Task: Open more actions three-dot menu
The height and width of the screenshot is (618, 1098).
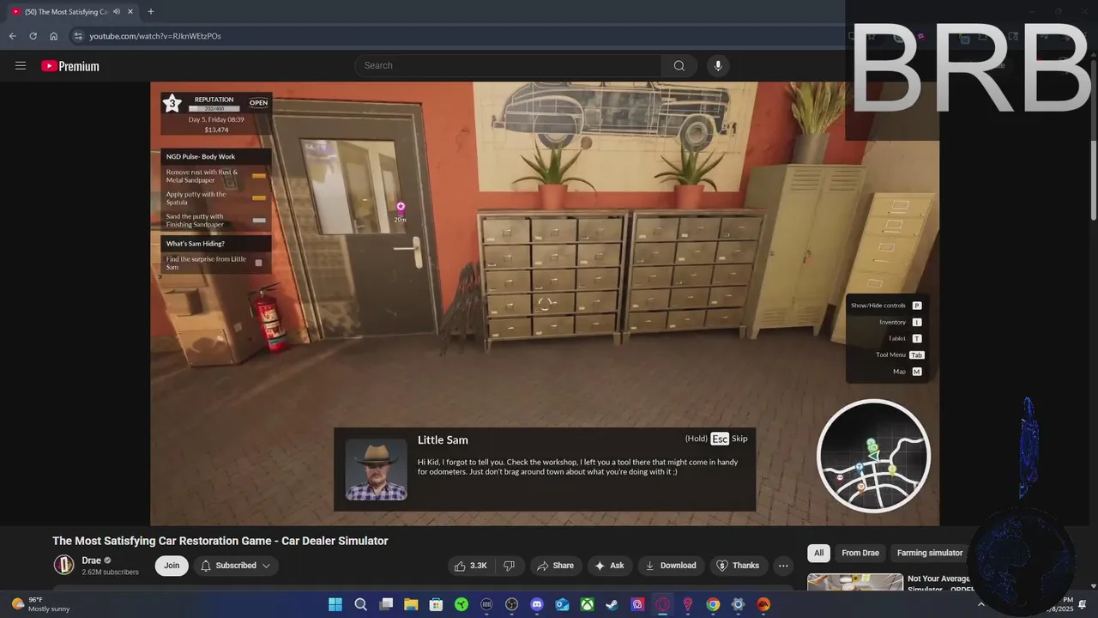Action: coord(783,566)
